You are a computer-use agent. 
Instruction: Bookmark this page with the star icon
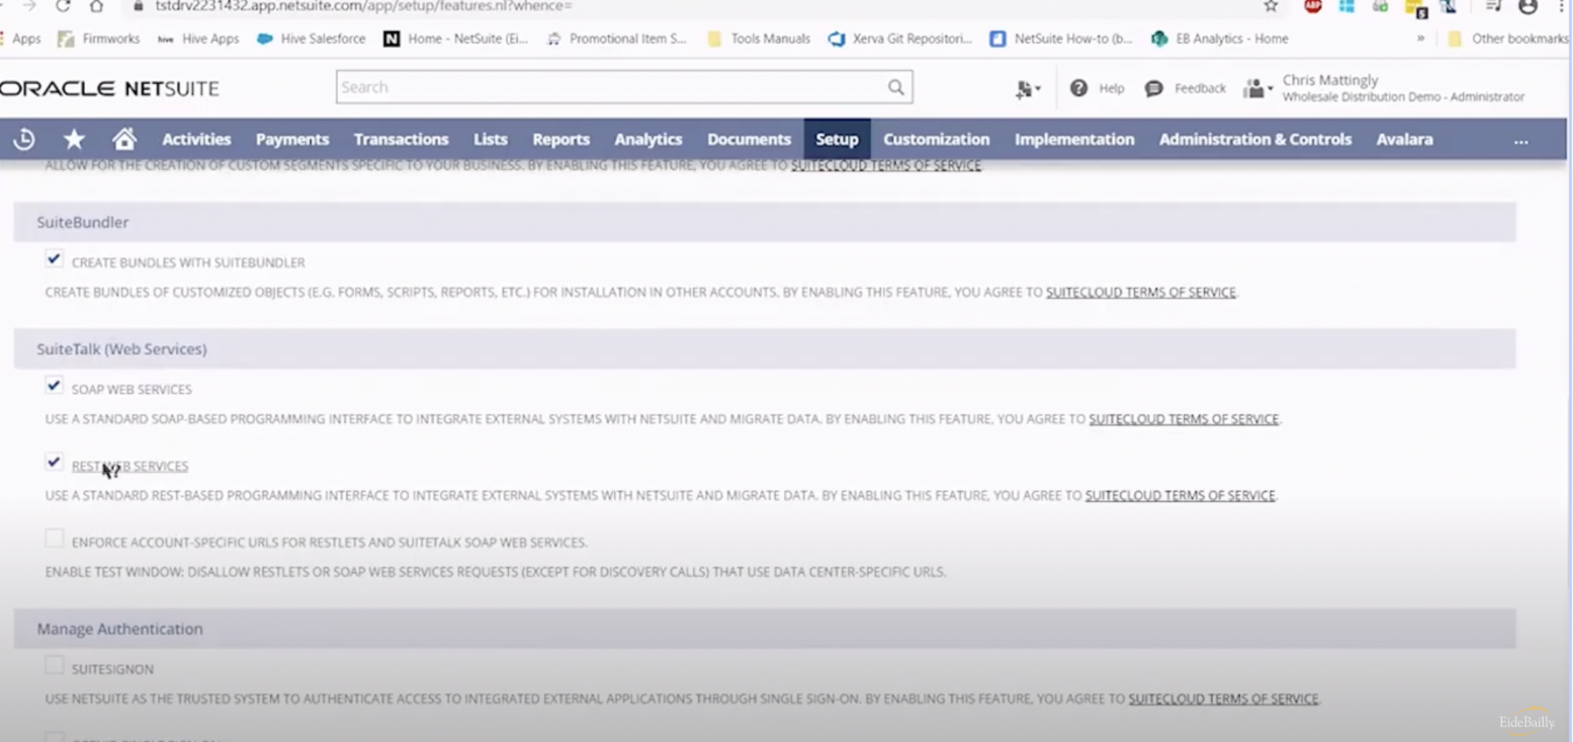point(1271,6)
